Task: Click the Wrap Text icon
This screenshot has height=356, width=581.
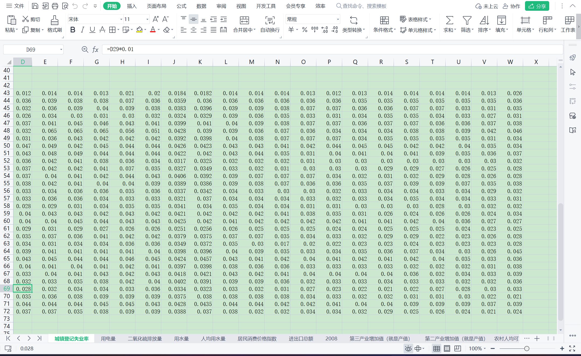Action: pos(270,20)
